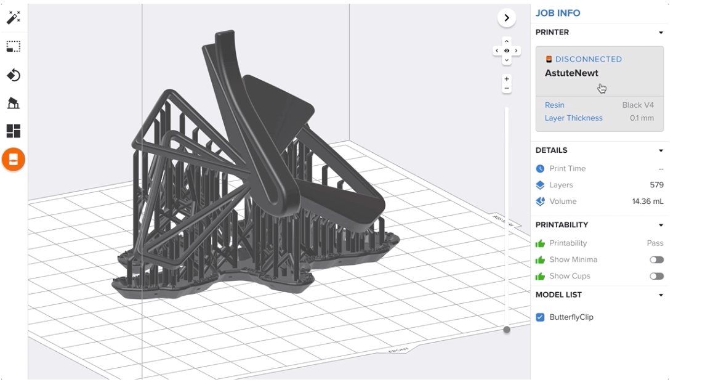Screen dimensions: 713x382
Task: Click the layer slider handle at bottom
Action: pos(507,330)
